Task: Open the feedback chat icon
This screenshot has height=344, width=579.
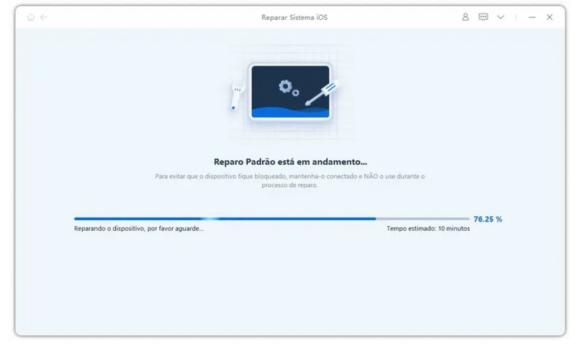Action: click(483, 17)
